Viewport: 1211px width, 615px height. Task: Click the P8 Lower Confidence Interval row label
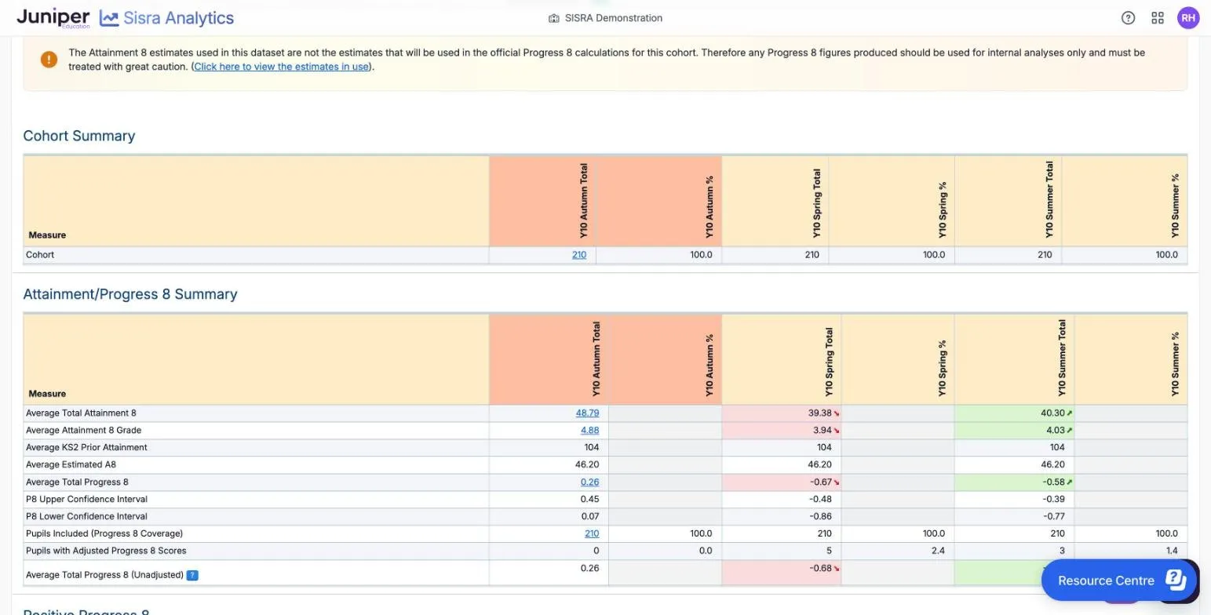click(x=86, y=517)
